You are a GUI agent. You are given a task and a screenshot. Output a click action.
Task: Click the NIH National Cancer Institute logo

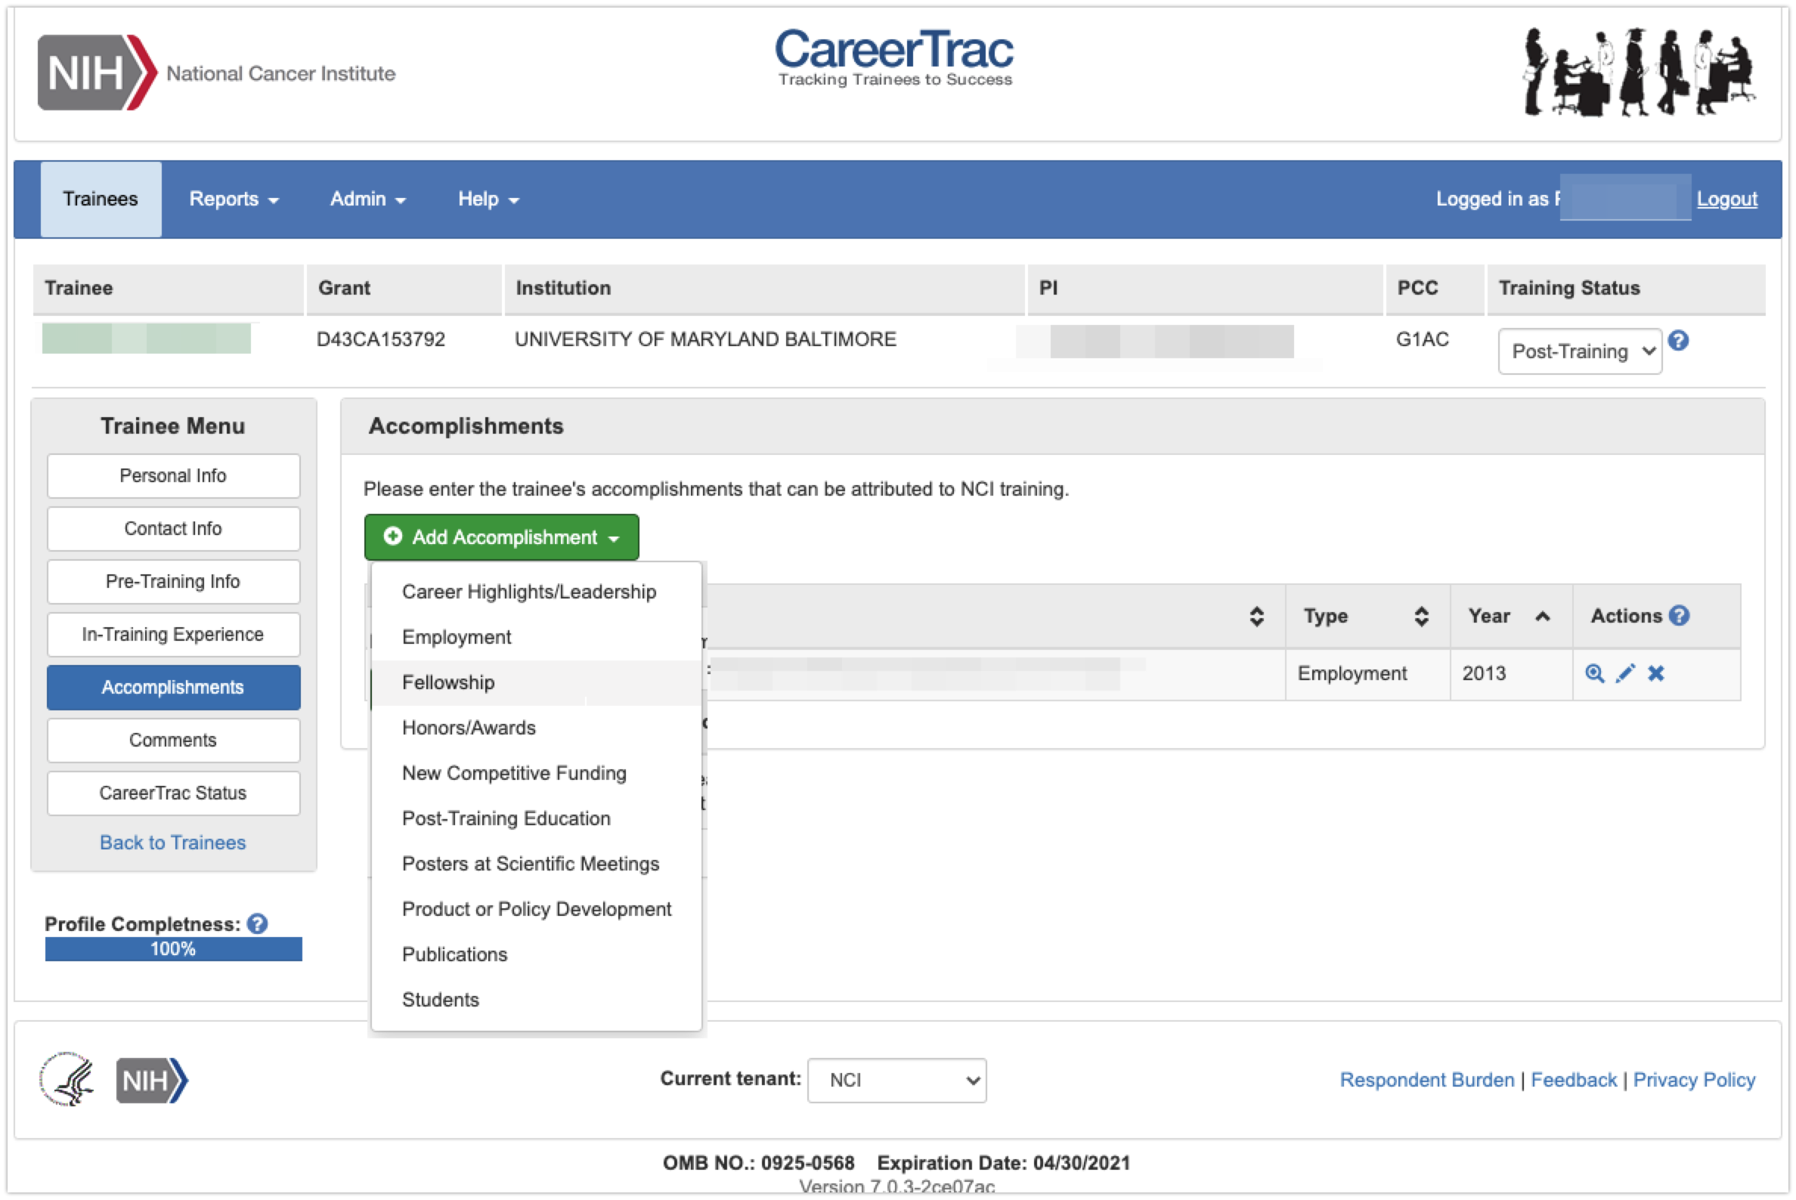tap(217, 73)
